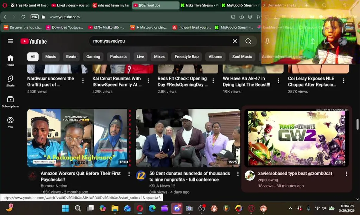Open (276) MistLordRx bookmark
Image resolution: width=360 pixels, height=215 pixels.
tap(106, 27)
